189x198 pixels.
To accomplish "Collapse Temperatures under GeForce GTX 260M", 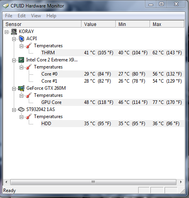I will point(21,96).
